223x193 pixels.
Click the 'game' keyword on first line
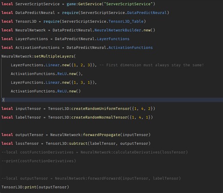point(71,4)
